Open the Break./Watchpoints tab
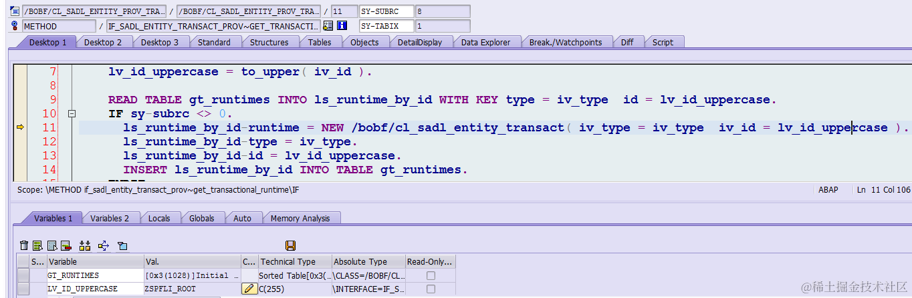Image resolution: width=912 pixels, height=298 pixels. coord(566,42)
